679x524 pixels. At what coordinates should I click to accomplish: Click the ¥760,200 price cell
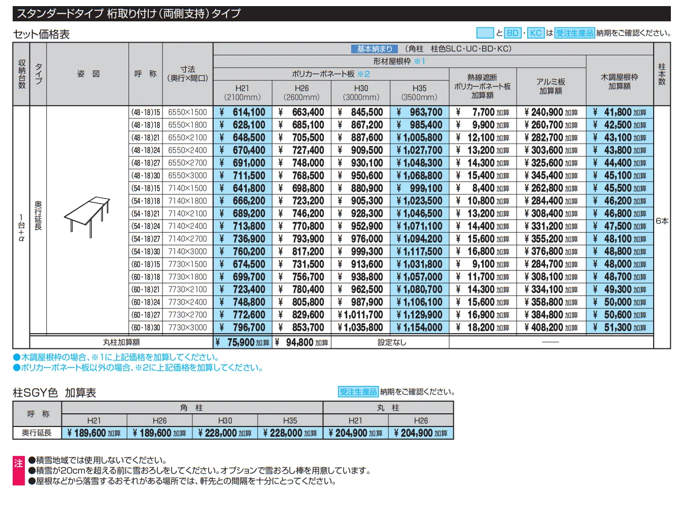(x=243, y=251)
